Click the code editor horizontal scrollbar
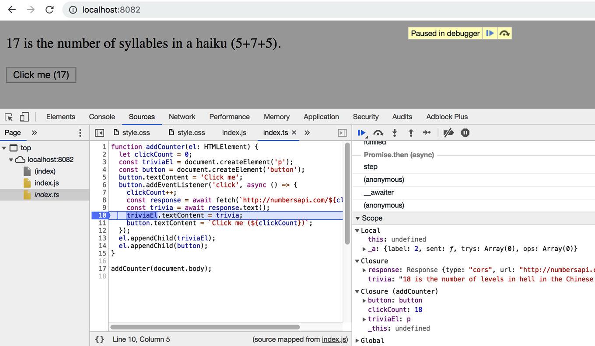 pyautogui.click(x=205, y=327)
